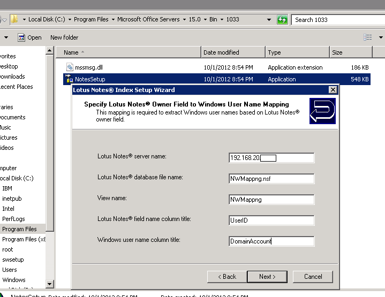Open Downloads in navigation pane
Viewport: 385px width, 297px height.
12,77
